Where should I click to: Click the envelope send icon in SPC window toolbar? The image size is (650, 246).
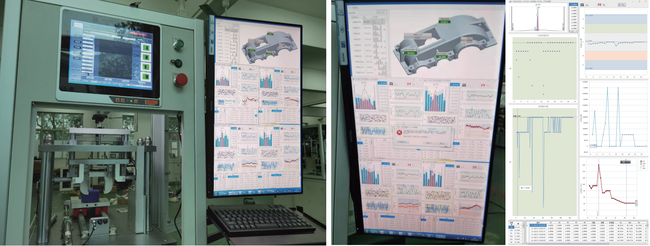(x=582, y=5)
